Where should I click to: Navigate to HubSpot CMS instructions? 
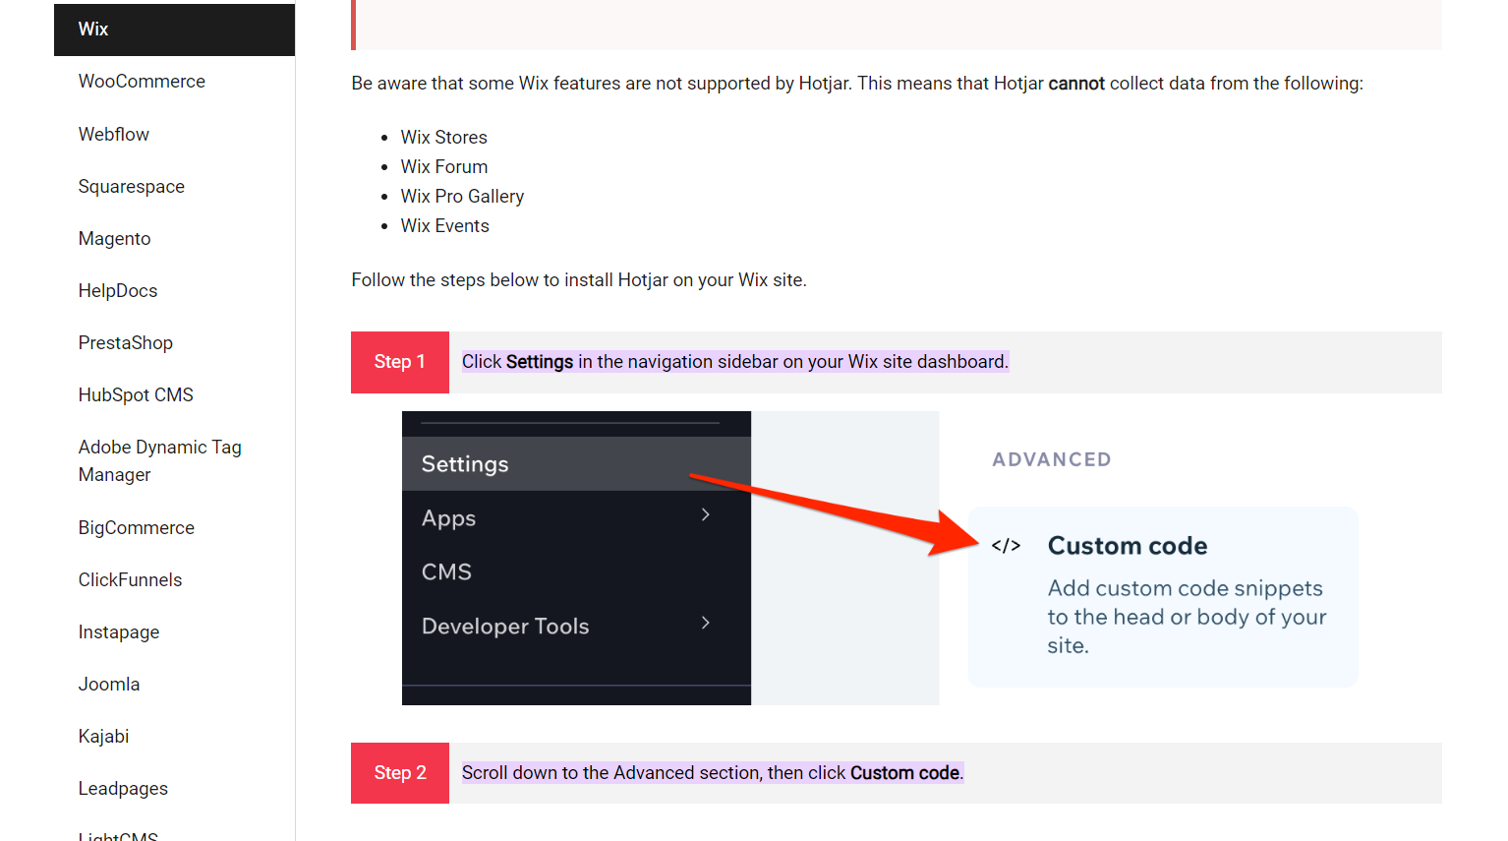(x=136, y=394)
